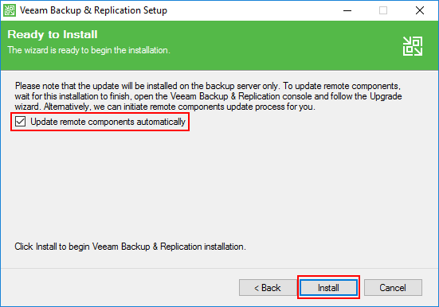Screen dimensions: 439x307
Task: Minimize the Veeam setup window
Action: click(x=347, y=10)
